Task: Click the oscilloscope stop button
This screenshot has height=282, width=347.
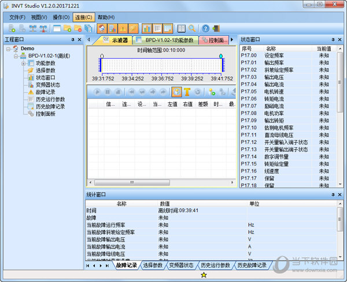Action: pyautogui.click(x=118, y=92)
